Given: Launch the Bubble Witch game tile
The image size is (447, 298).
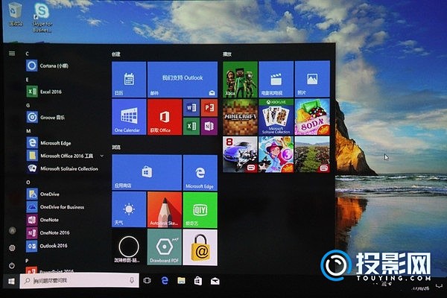Looking at the screenshot, I should 276,154.
